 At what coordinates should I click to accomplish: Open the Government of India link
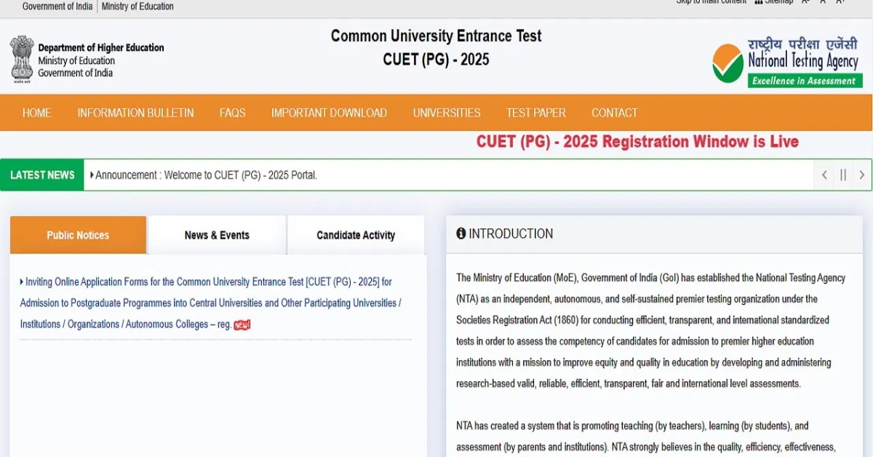(57, 7)
